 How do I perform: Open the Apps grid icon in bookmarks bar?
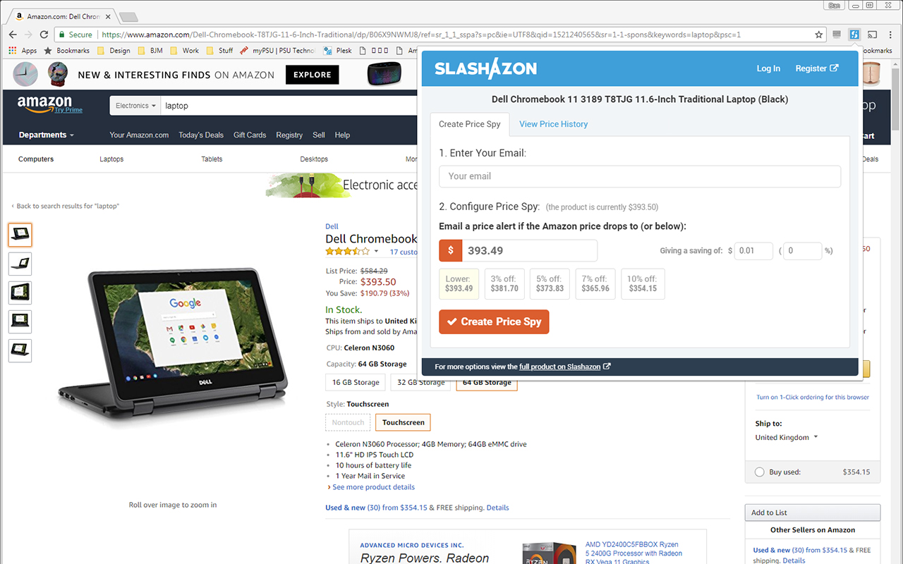point(12,51)
